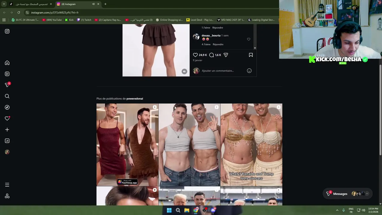Screen dimensions: 382x215
Task: Like the douaa__bourta comment
Action: coord(249,39)
